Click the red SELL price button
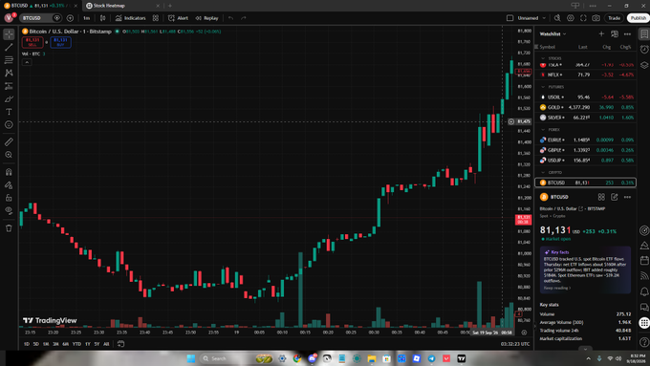The width and height of the screenshot is (650, 366). [32, 42]
